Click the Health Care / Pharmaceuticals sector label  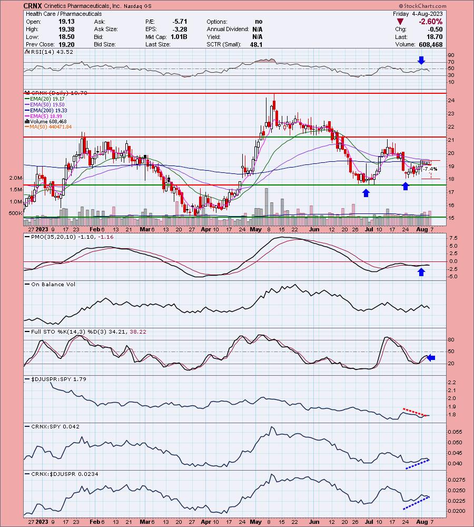click(64, 14)
